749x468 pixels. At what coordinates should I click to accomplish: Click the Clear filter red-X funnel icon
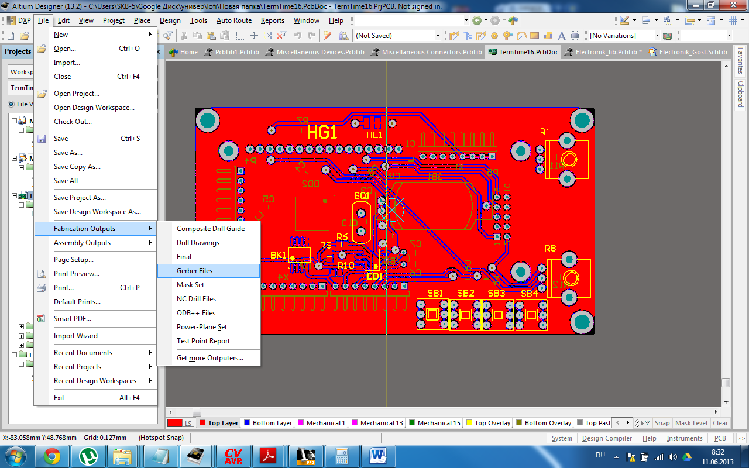281,36
